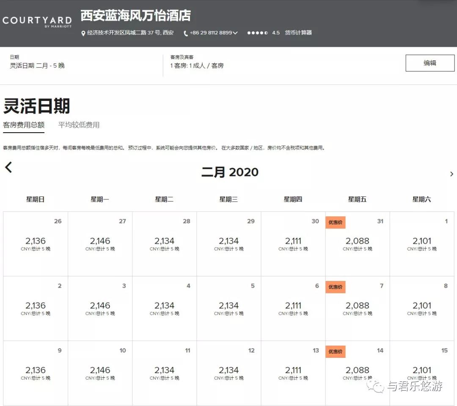Select date 1 priced 2,101
457x406 pixels.
[422, 244]
